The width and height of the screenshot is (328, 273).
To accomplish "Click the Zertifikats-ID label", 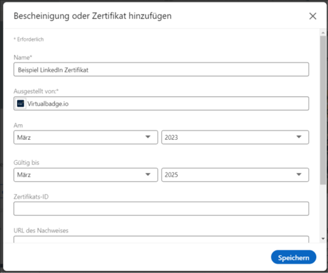I will 31,197.
